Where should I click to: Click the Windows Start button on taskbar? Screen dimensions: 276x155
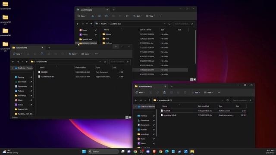point(84,152)
